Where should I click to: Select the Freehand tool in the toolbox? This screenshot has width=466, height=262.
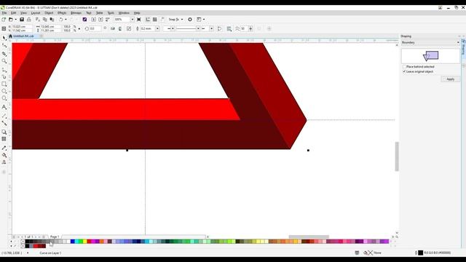[x=4, y=70]
